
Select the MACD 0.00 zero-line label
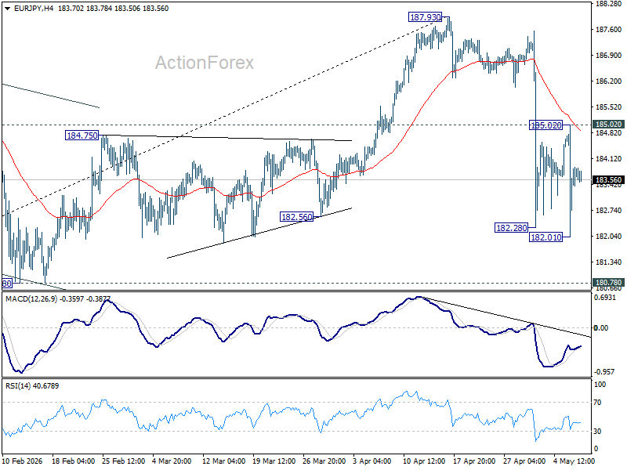[601, 327]
